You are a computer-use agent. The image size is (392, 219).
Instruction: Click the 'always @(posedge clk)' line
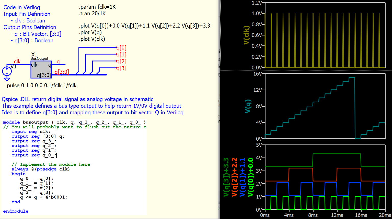click(x=41, y=169)
